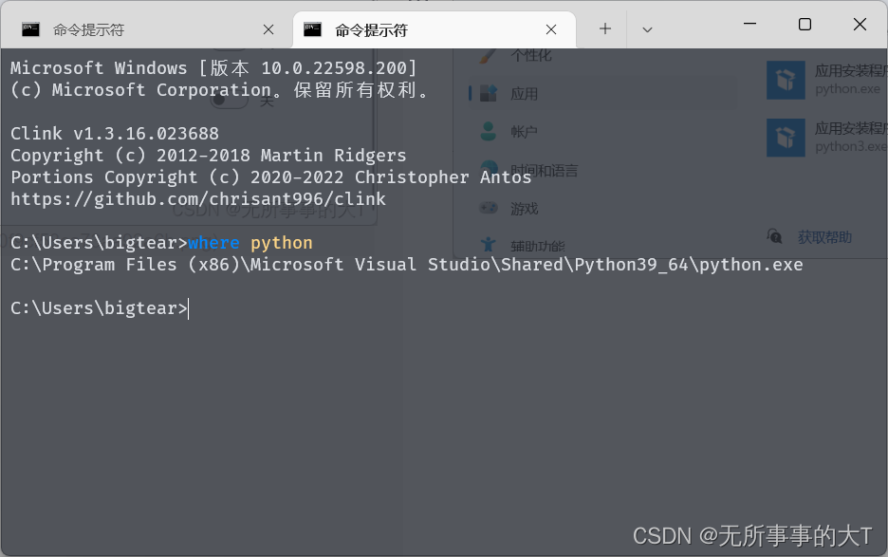Open a new terminal tab with plus button

tap(605, 28)
